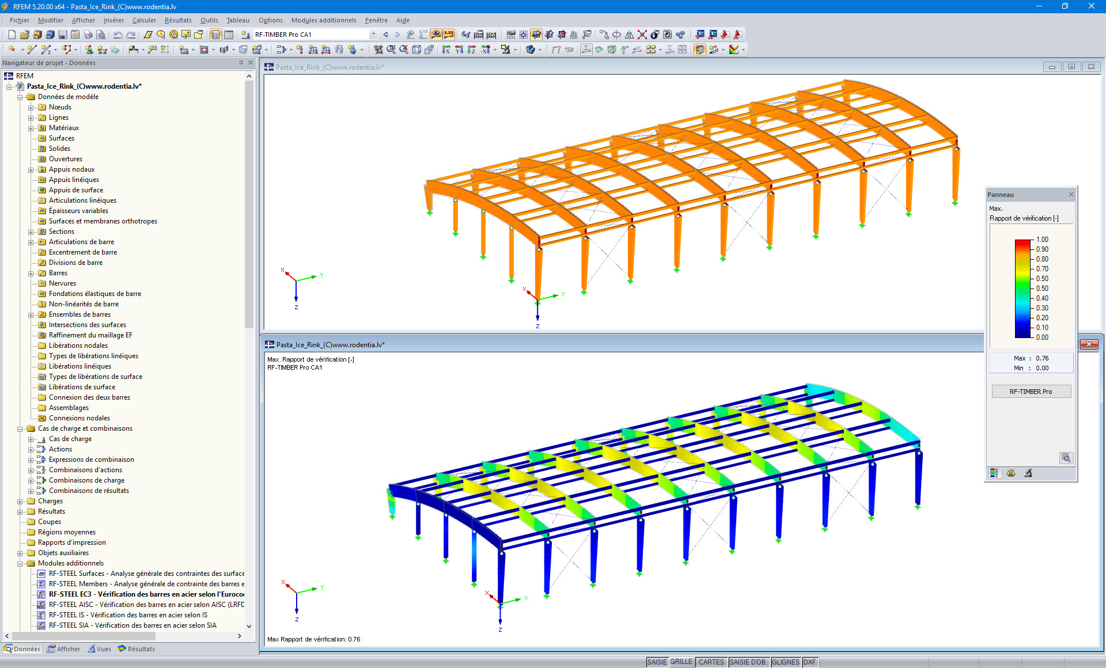Click the Undo icon in the toolbar
Screen dimensions: 1106x668
pos(117,35)
